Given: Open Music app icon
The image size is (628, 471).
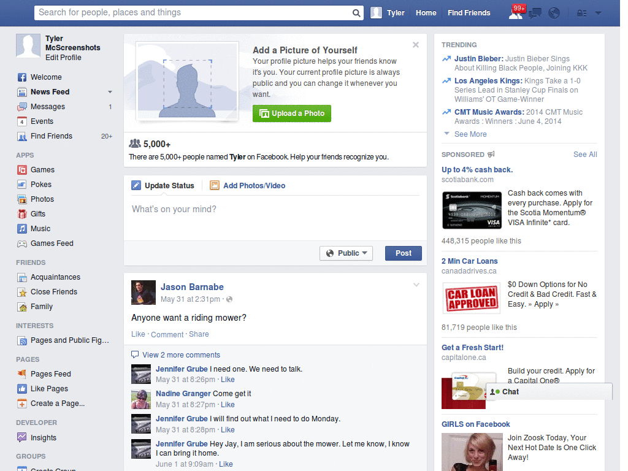Looking at the screenshot, I should 22,229.
